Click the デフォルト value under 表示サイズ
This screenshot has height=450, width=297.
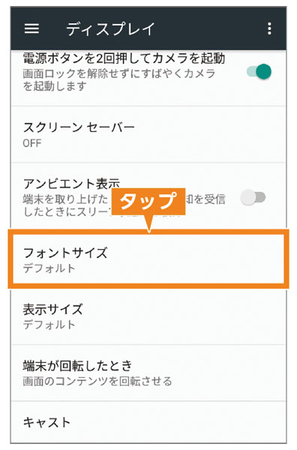pyautogui.click(x=49, y=325)
